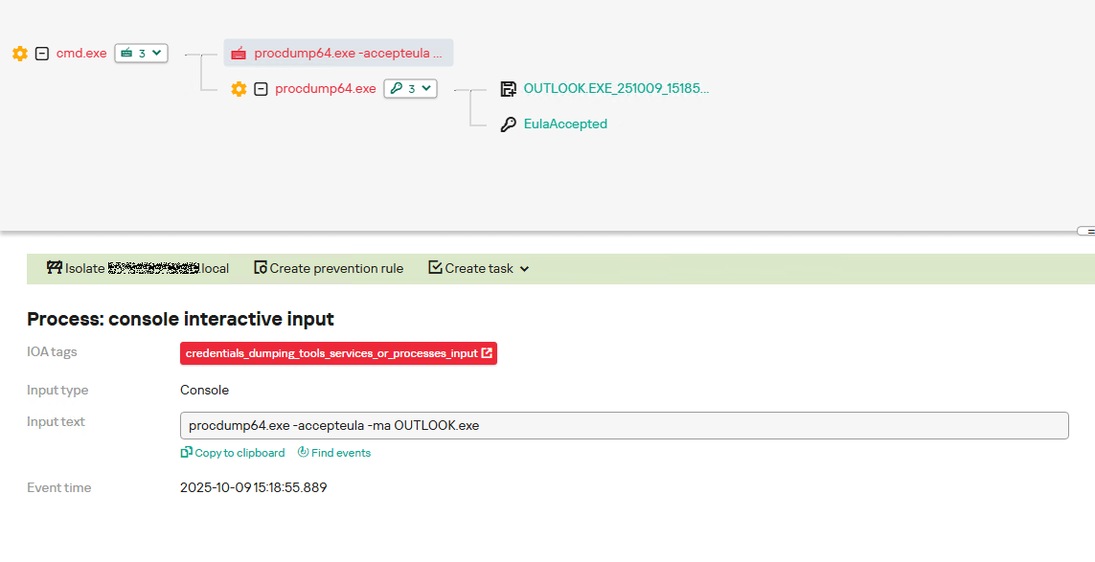Viewport: 1095px width, 562px height.
Task: Click the external link icon on the IOA tag
Action: pos(487,352)
